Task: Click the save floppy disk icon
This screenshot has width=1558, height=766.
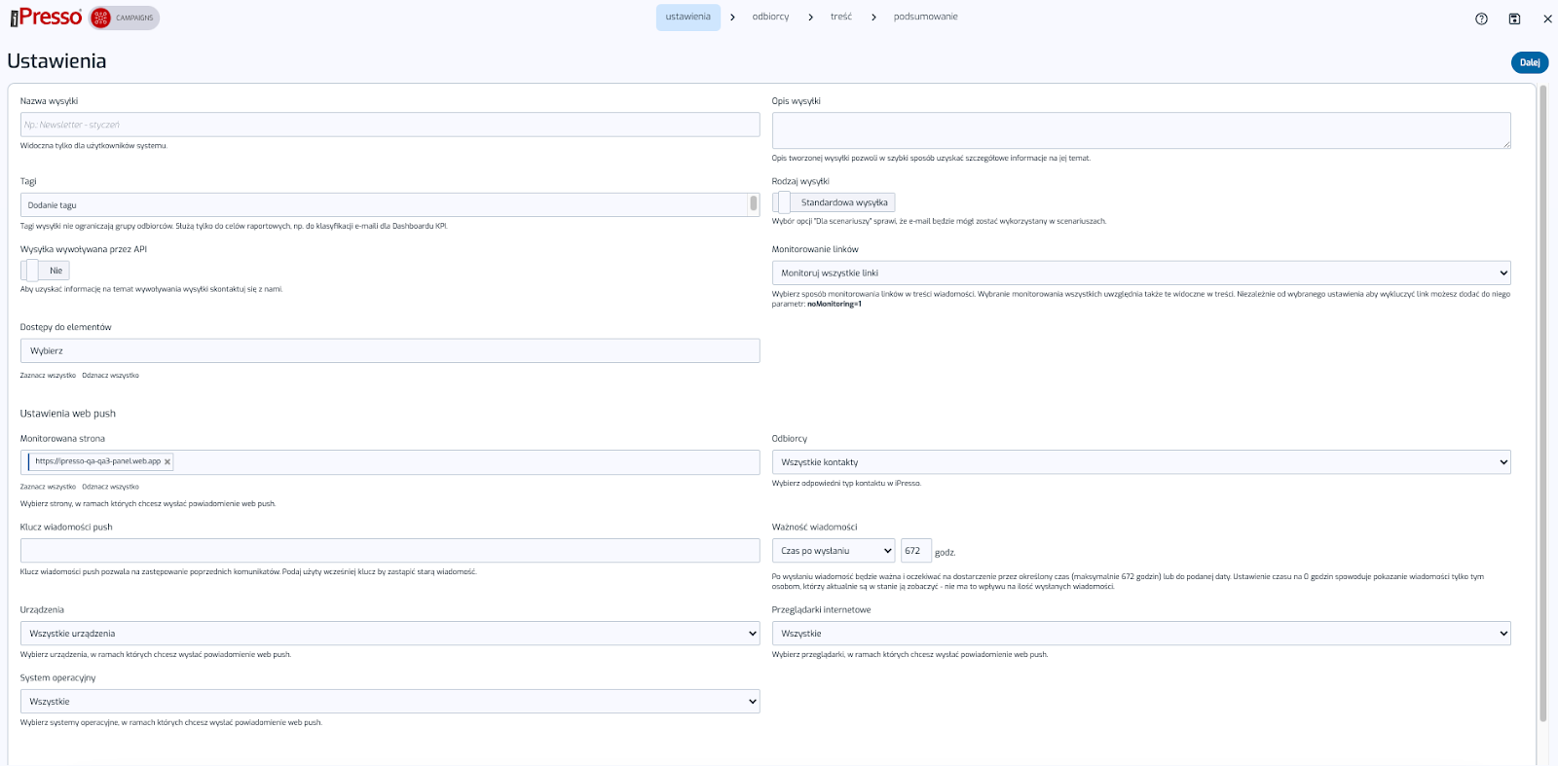Action: coord(1514,18)
